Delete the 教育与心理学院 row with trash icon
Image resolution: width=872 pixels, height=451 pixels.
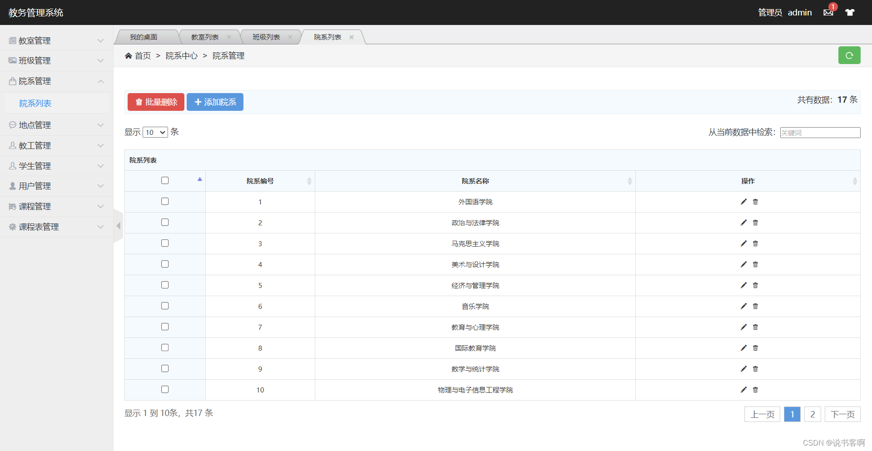point(755,327)
